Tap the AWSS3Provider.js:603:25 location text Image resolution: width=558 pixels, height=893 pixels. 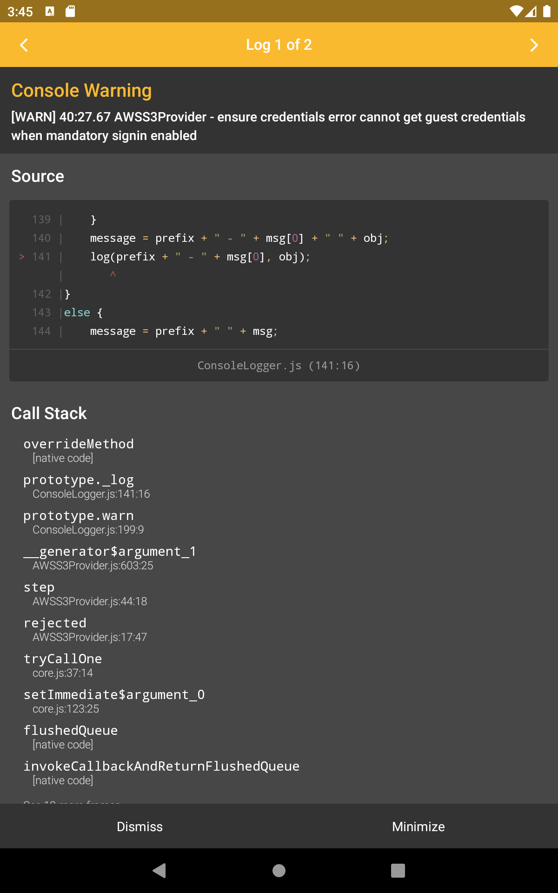pos(93,566)
